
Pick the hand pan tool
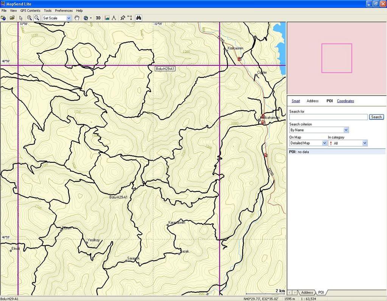77,18
